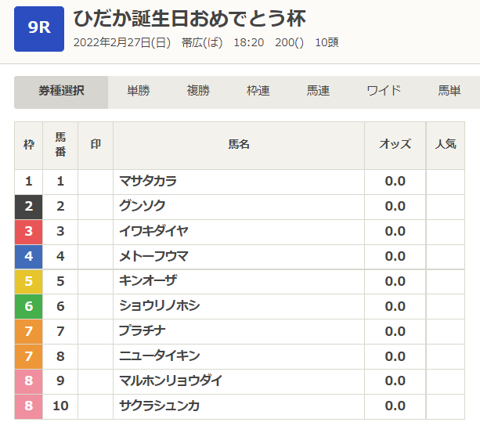The image size is (480, 433).
Task: Open the 馬単 tab
Action: point(449,92)
